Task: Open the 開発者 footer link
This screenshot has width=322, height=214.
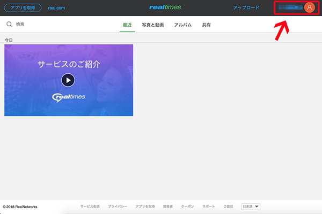Action: tap(168, 207)
